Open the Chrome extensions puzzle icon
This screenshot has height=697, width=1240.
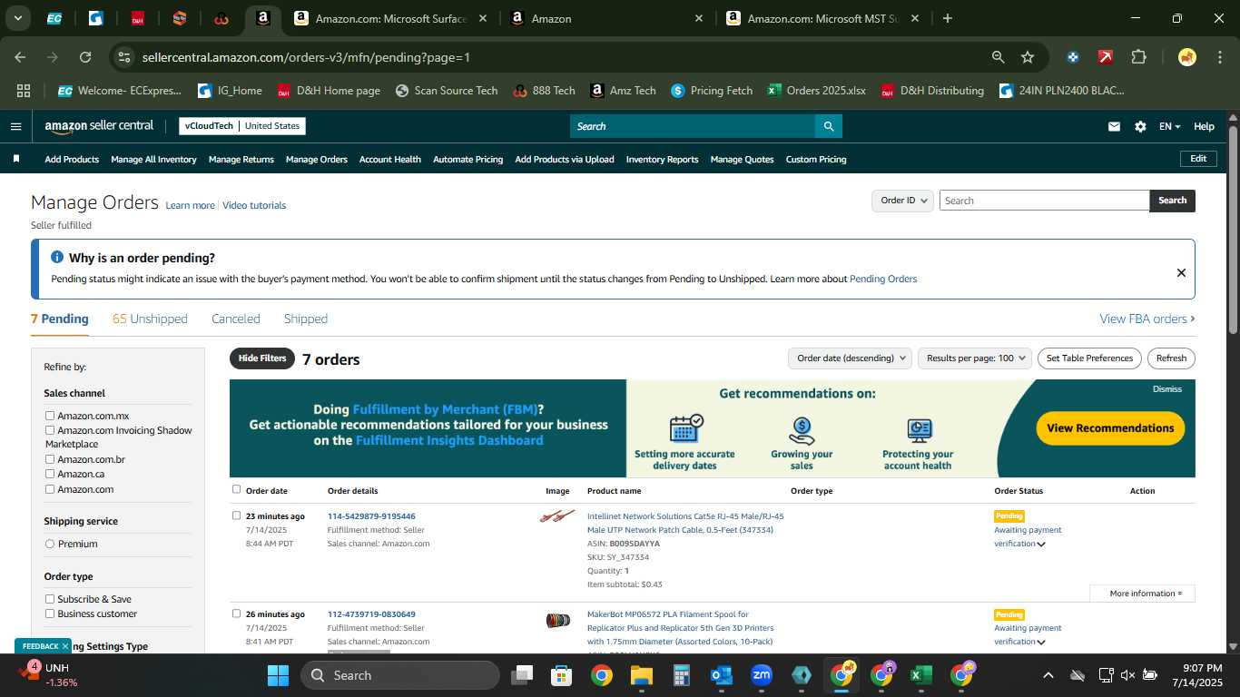pyautogui.click(x=1138, y=57)
